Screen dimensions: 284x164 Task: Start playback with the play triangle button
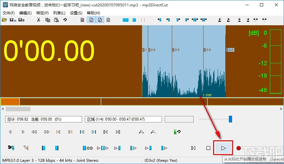tap(223, 148)
